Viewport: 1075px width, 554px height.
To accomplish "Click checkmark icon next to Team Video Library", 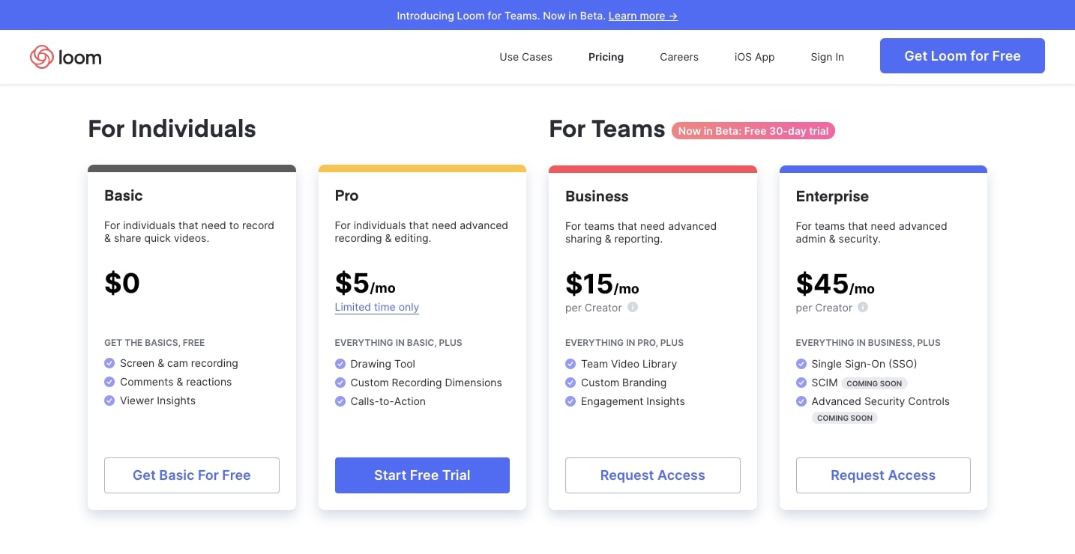I will [x=570, y=364].
